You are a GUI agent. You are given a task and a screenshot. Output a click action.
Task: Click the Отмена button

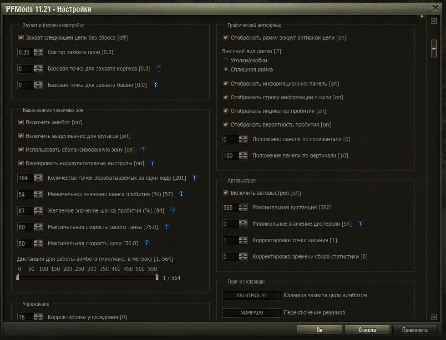coord(367,330)
